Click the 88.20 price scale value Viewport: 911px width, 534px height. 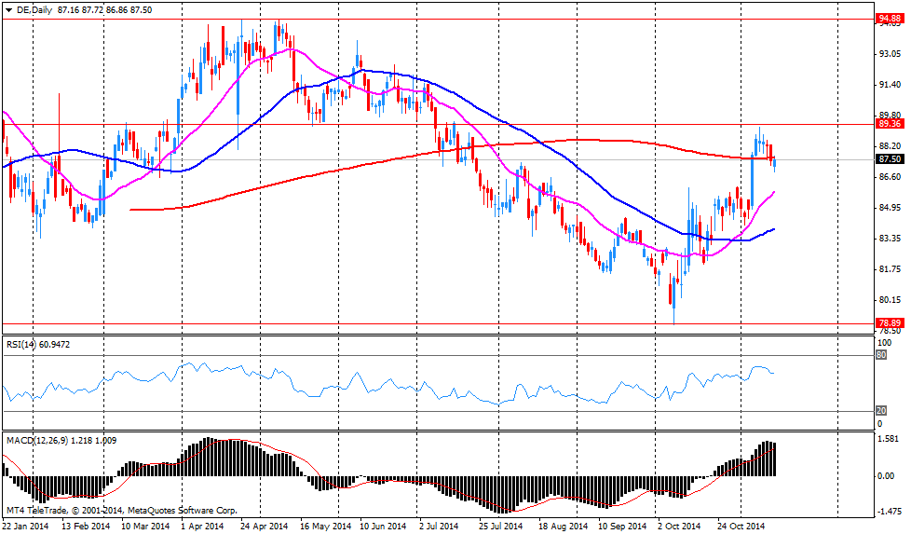click(x=891, y=145)
